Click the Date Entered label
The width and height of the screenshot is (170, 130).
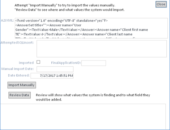click(19, 75)
